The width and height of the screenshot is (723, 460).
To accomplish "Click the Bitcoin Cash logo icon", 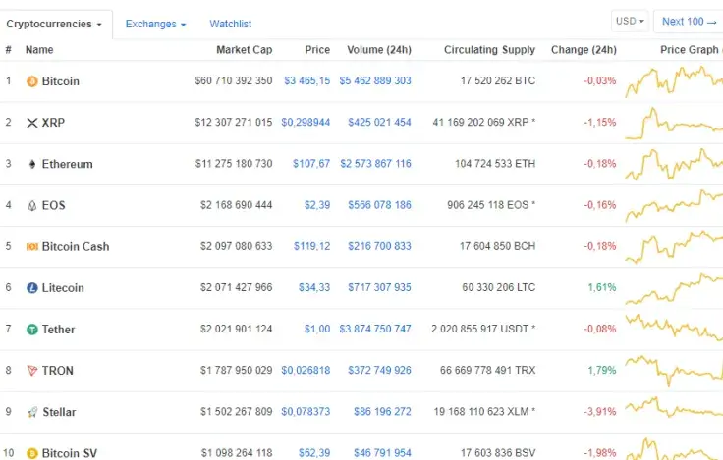I will pyautogui.click(x=32, y=246).
